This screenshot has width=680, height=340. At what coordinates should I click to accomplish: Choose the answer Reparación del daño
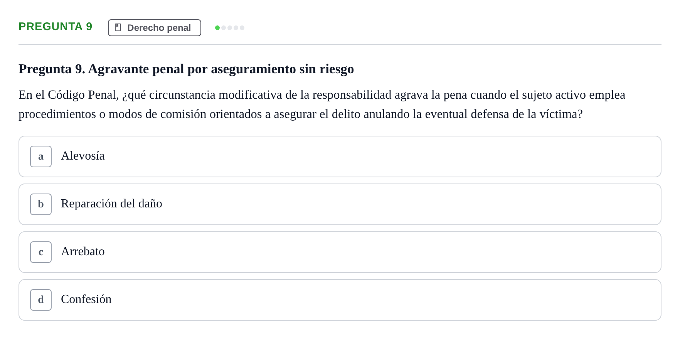340,204
